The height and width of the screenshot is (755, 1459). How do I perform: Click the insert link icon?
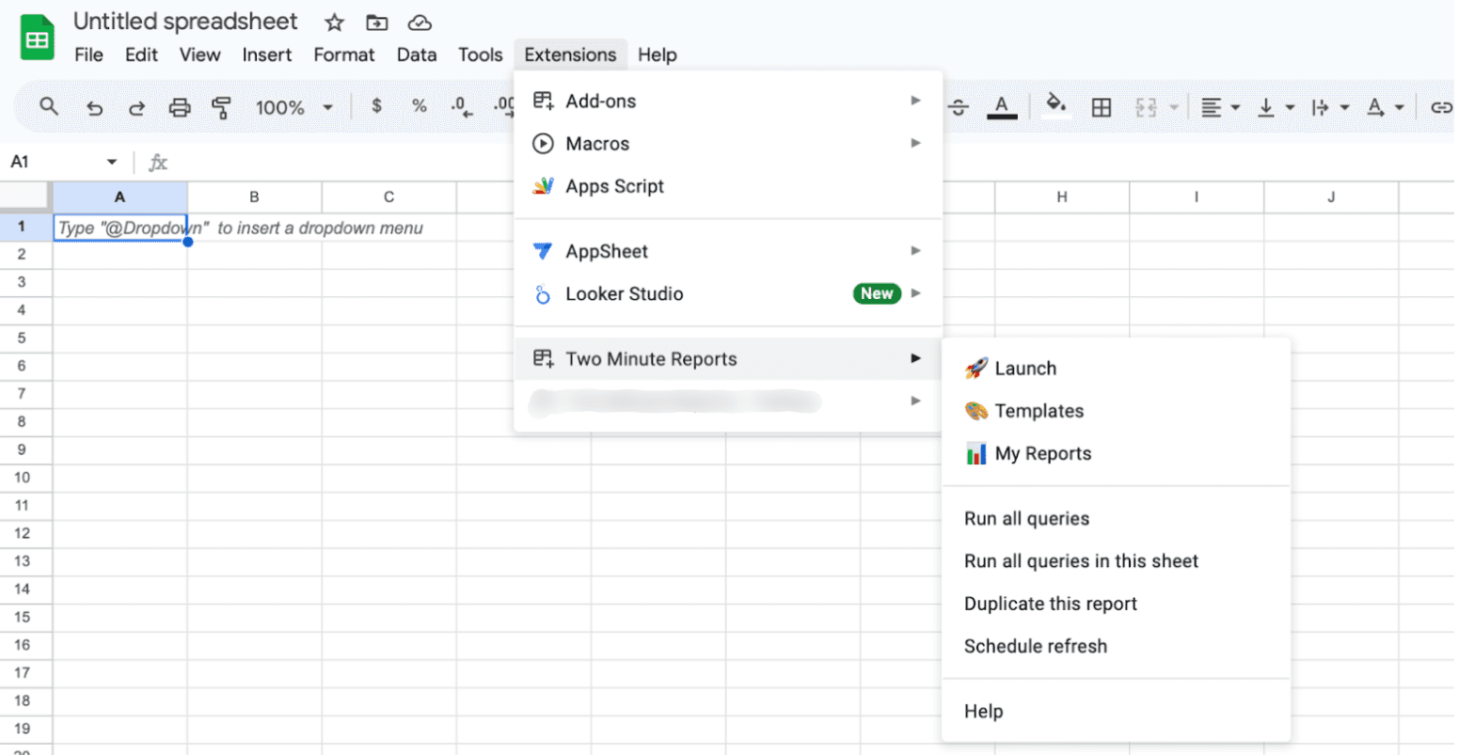1440,107
